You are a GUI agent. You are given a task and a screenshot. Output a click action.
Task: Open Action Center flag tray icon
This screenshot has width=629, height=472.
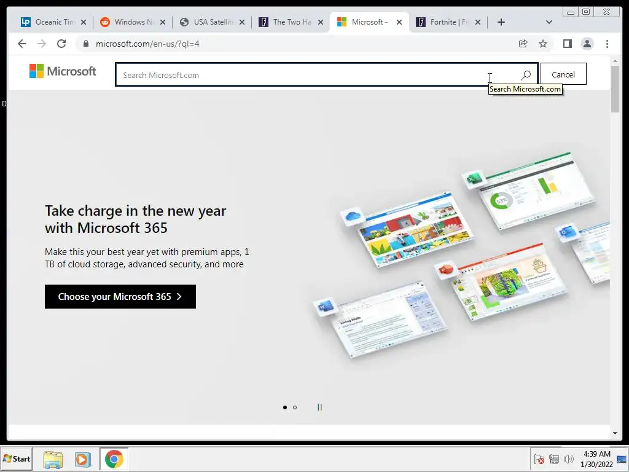539,459
